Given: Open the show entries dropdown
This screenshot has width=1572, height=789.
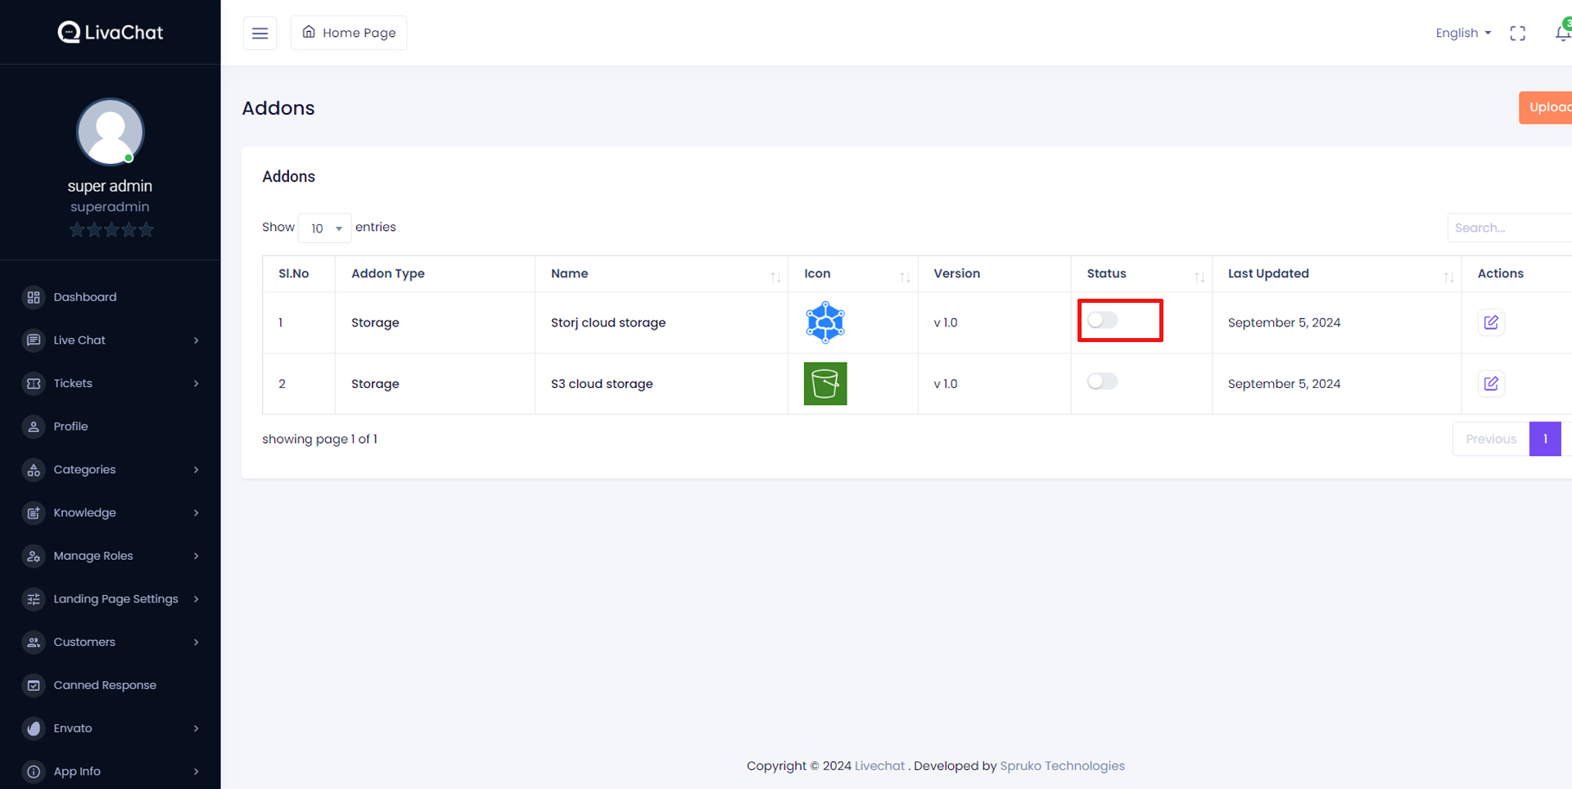Looking at the screenshot, I should pos(325,228).
